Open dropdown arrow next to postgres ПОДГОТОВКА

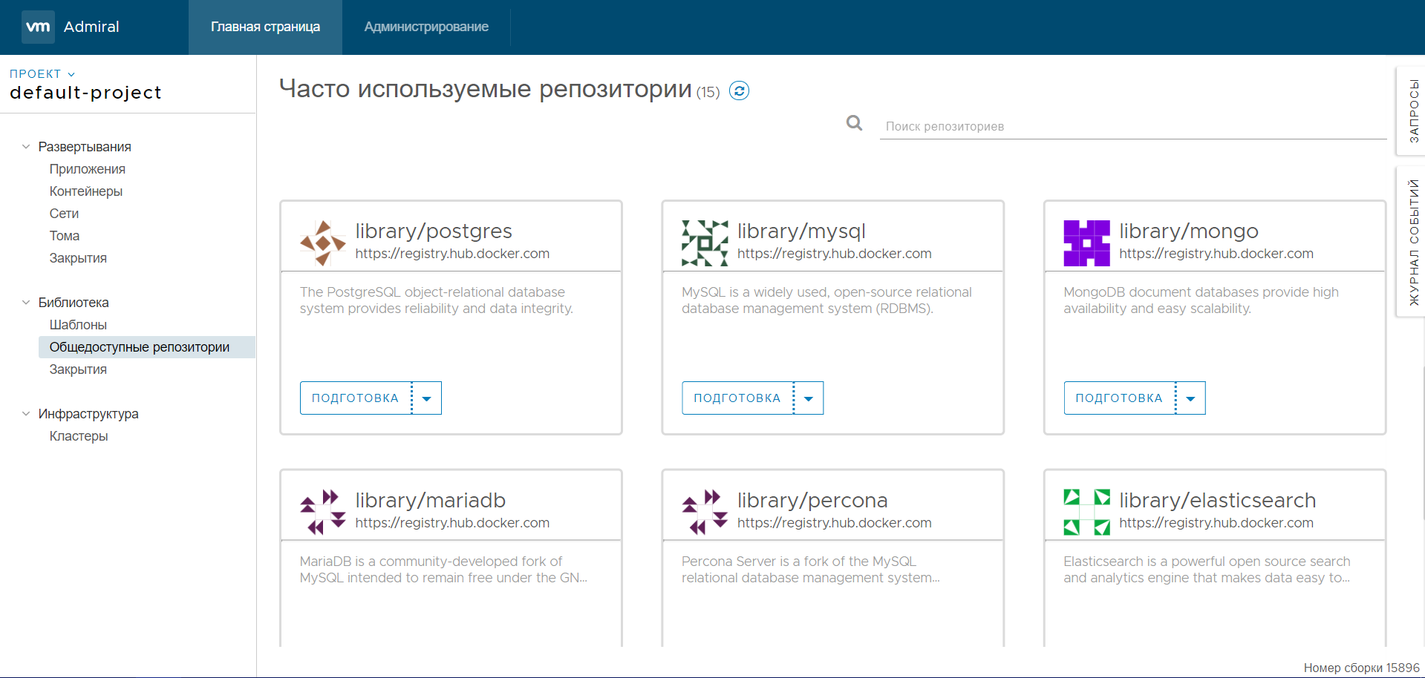[x=427, y=398]
